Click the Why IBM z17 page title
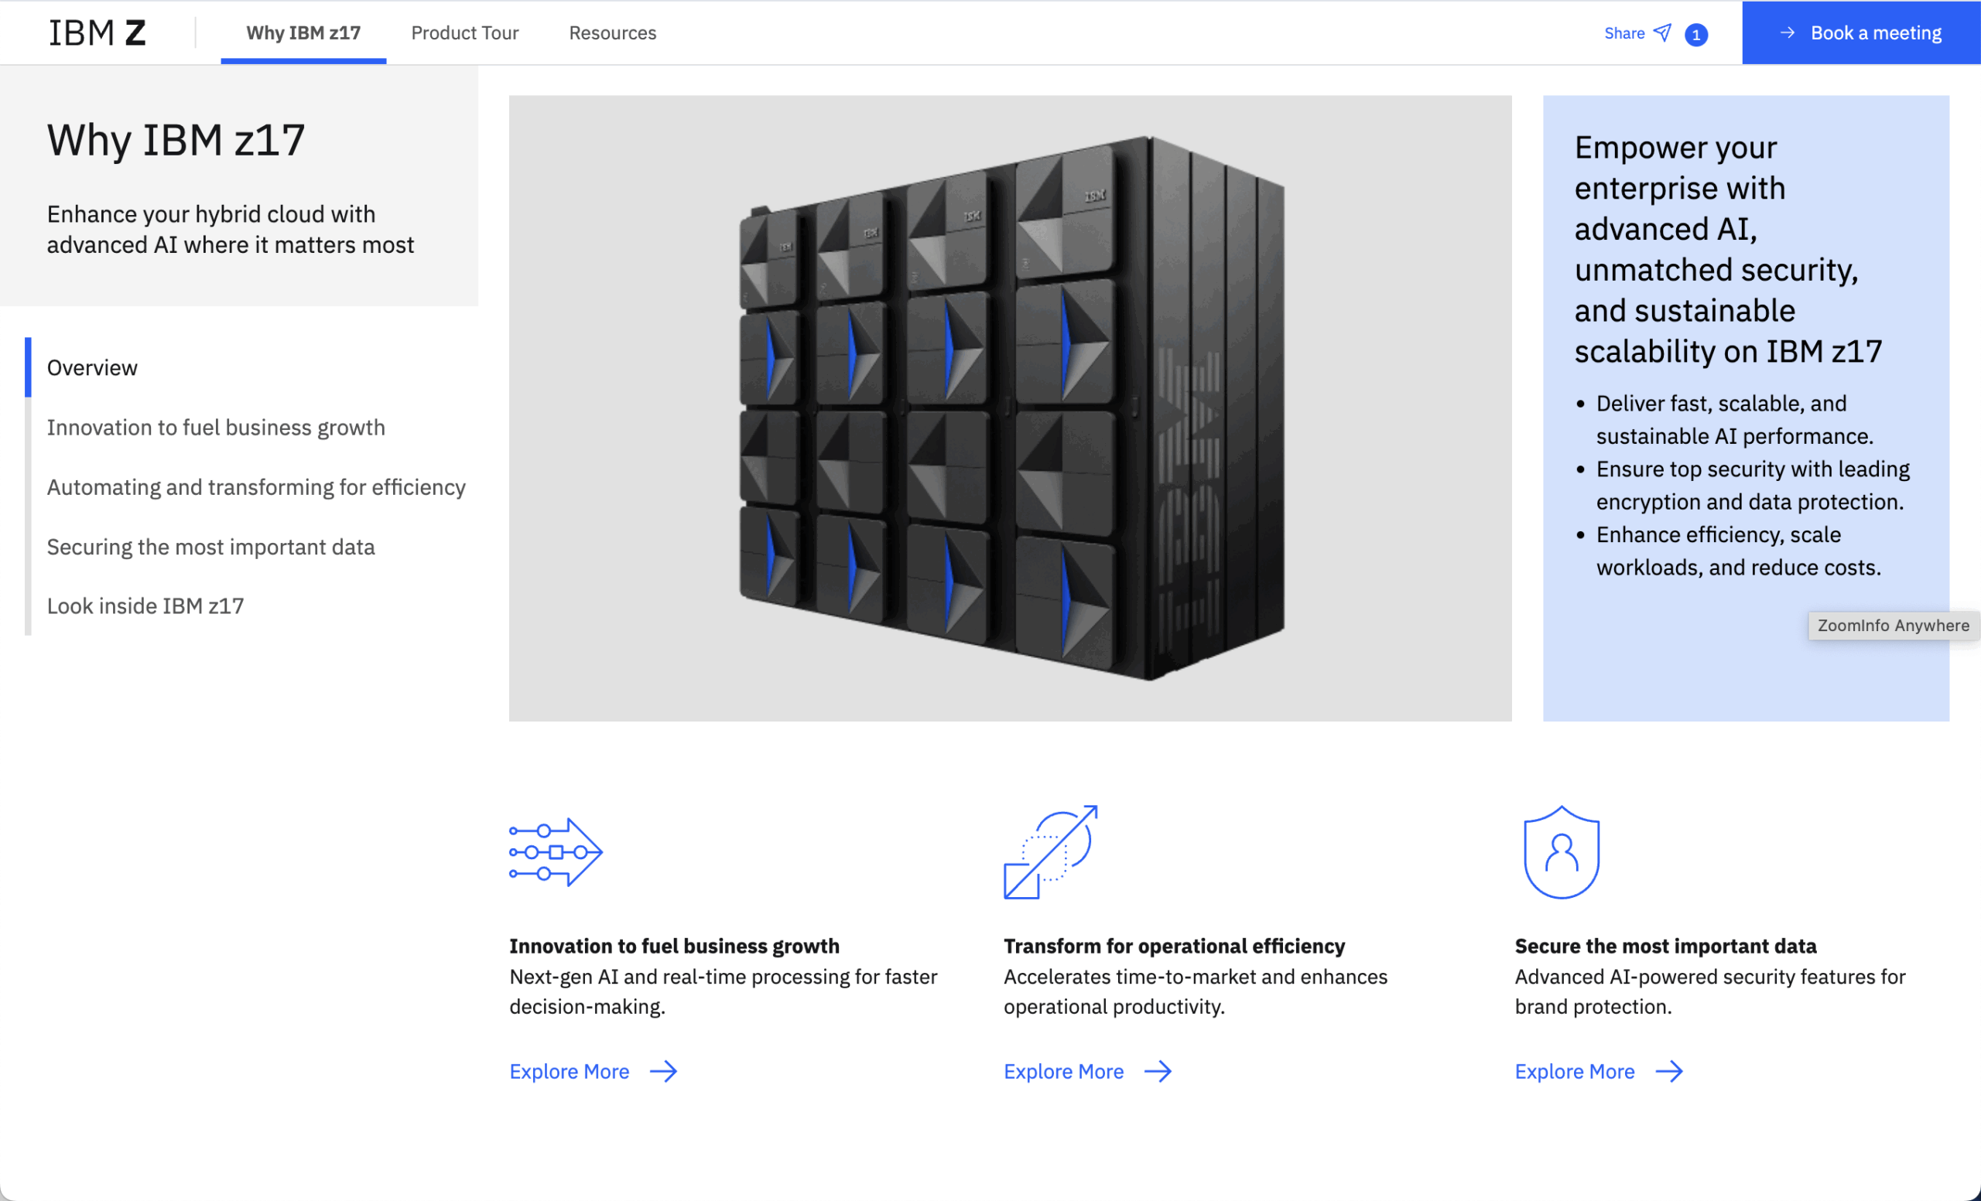The height and width of the screenshot is (1201, 1981). coord(176,140)
